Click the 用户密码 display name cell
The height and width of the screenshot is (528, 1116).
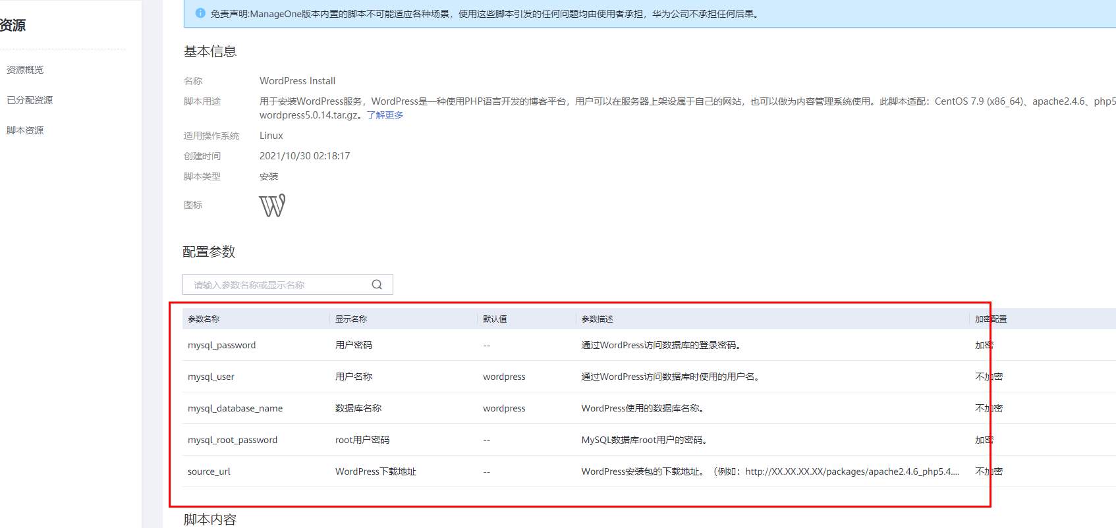(354, 345)
